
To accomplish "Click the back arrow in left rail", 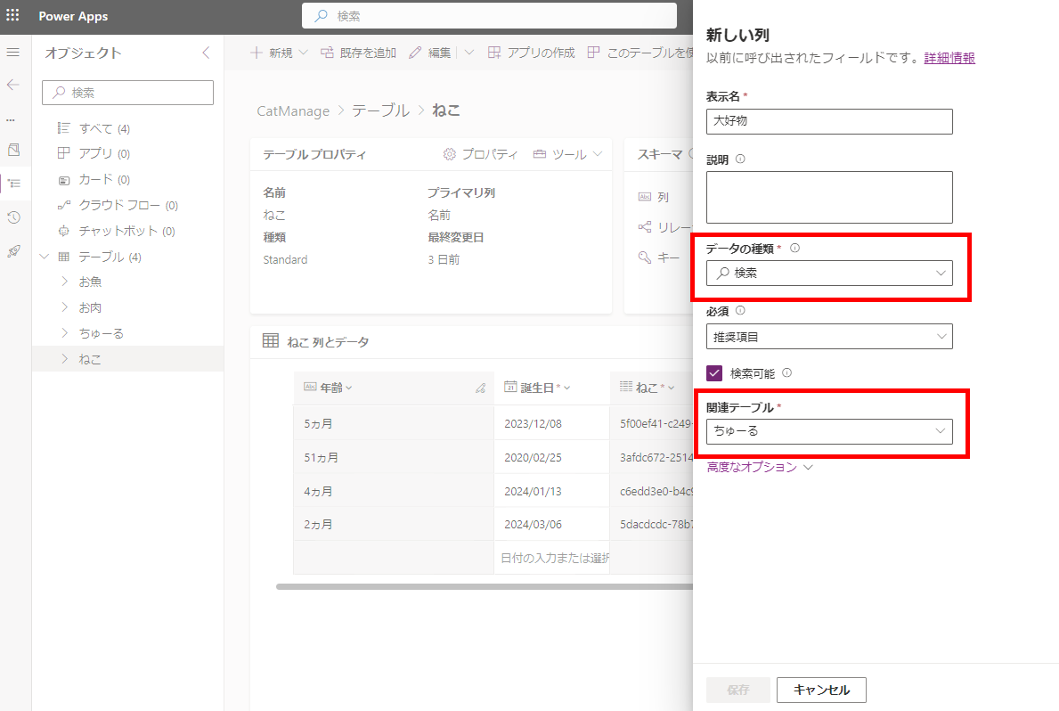I will [x=13, y=85].
